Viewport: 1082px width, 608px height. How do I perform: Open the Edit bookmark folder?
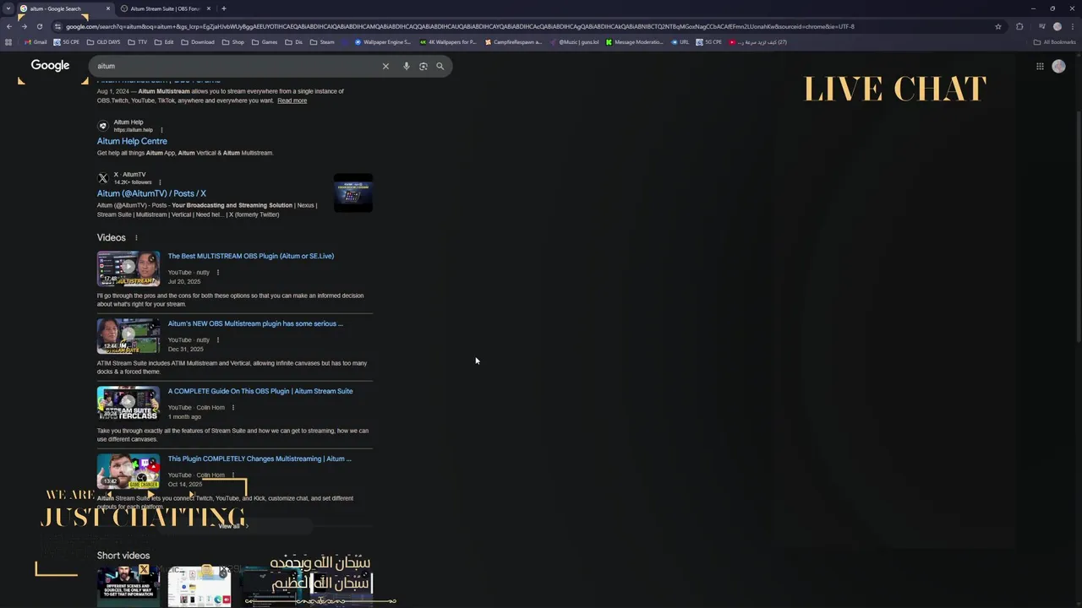164,42
